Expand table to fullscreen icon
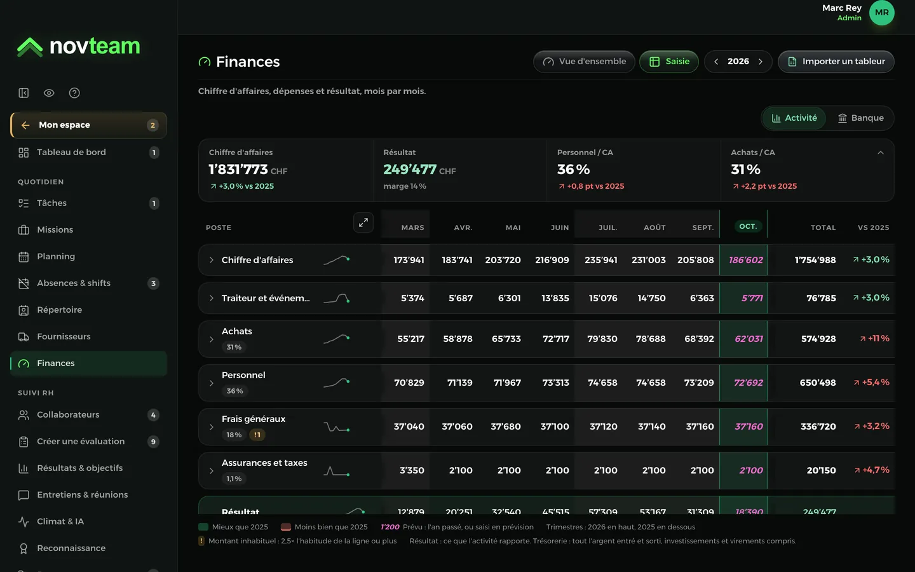This screenshot has width=915, height=572. coord(363,222)
